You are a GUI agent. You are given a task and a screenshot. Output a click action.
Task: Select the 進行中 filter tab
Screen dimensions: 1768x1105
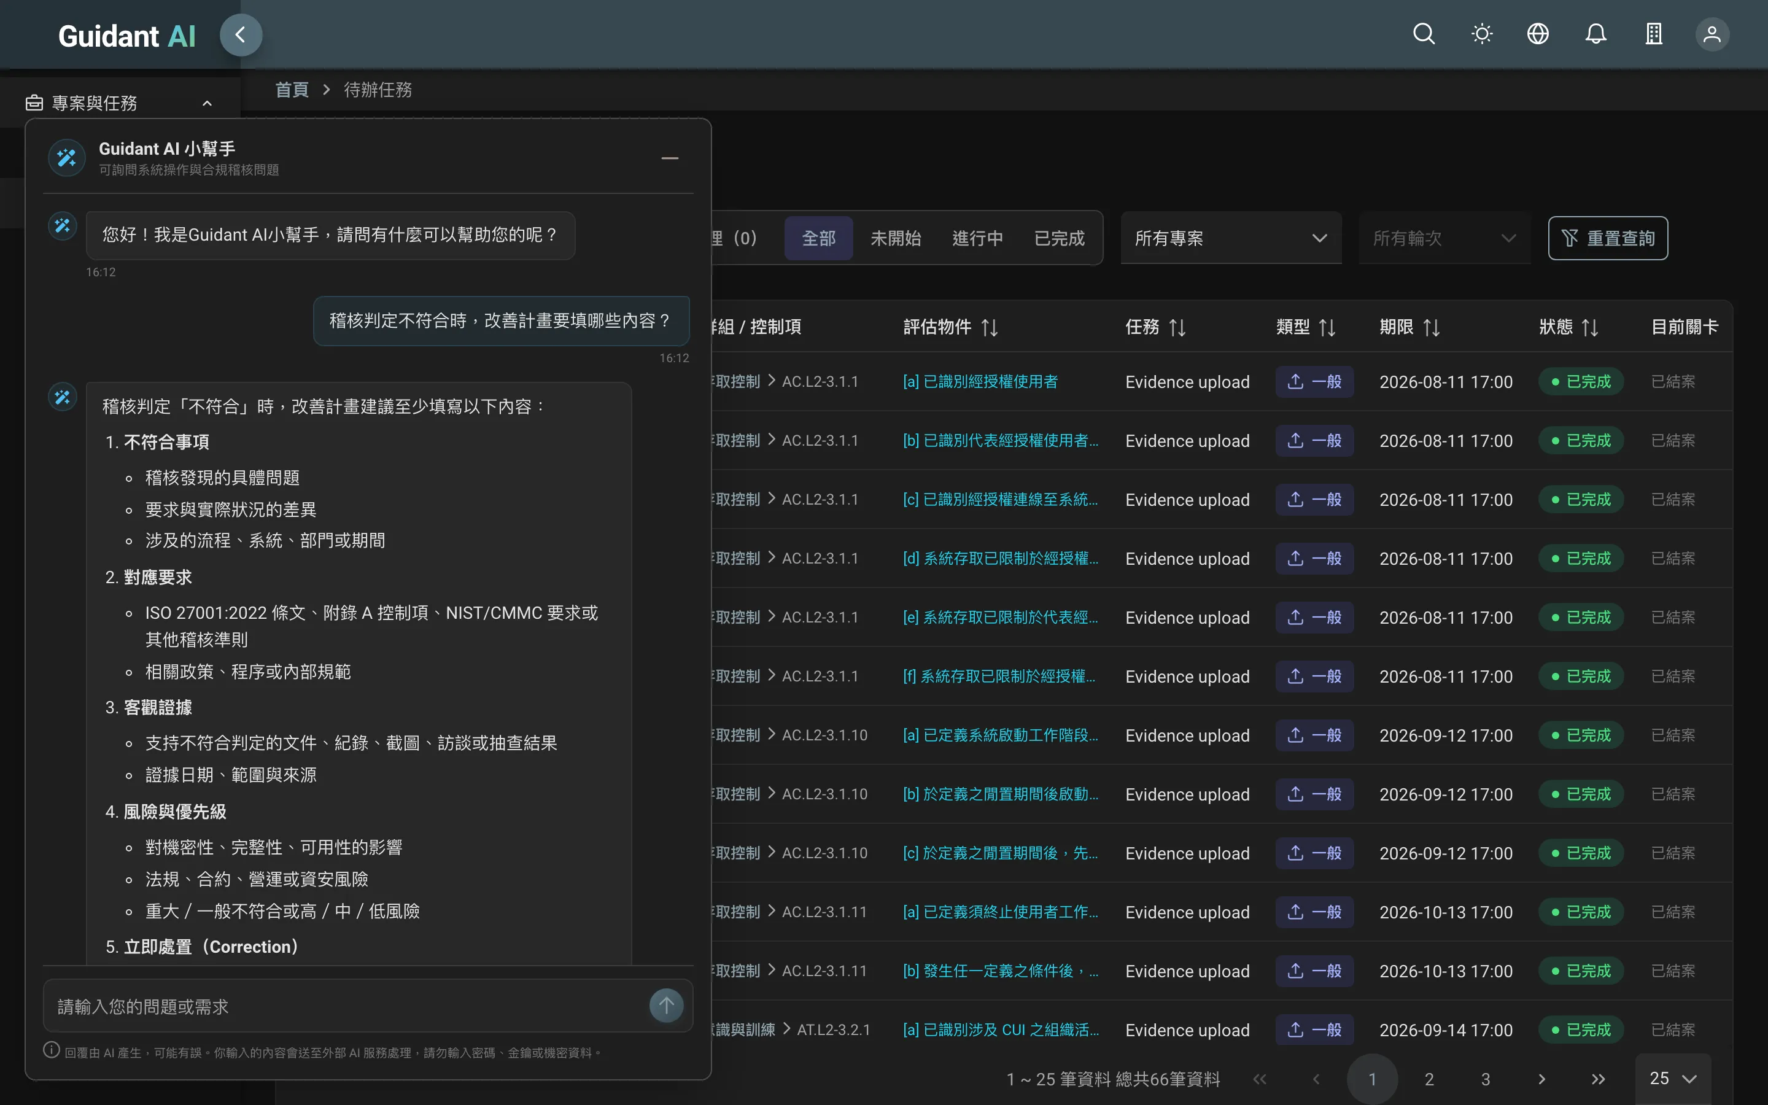pyautogui.click(x=977, y=238)
